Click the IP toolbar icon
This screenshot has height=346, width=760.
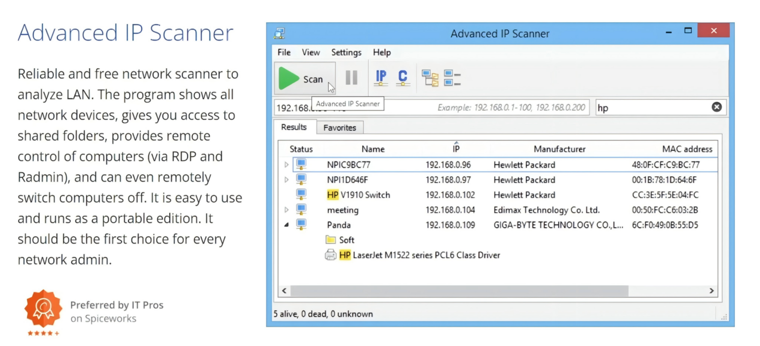pos(380,77)
